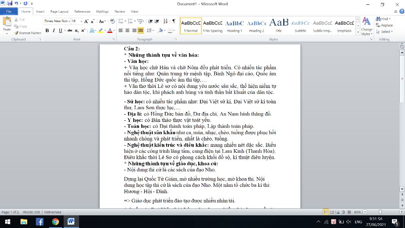This screenshot has width=405, height=228.
Task: Click the Format Painter tool
Action: [x=28, y=33]
